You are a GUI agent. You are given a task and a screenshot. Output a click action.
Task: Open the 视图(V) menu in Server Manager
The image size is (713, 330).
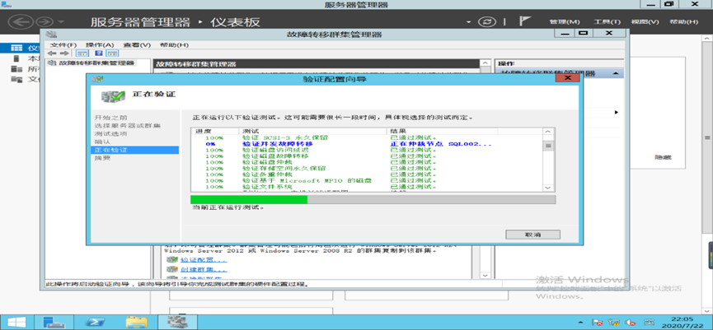coord(645,21)
